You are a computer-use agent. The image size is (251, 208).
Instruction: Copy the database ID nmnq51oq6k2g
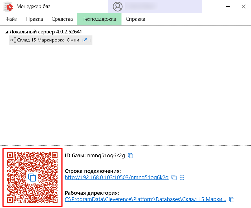[131, 156]
